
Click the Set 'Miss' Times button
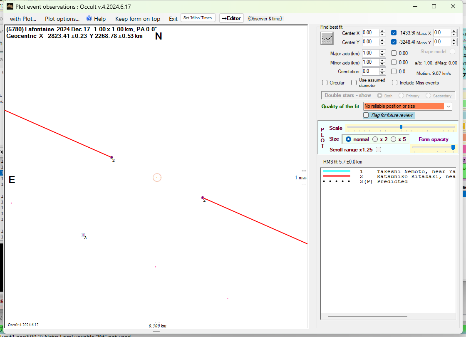pos(198,18)
